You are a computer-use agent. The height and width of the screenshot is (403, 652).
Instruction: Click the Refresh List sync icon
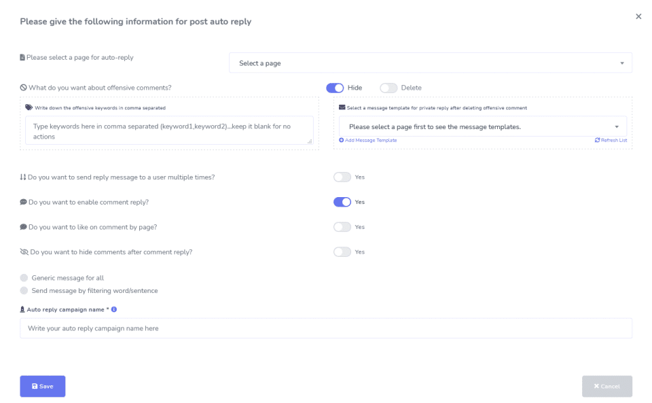597,140
